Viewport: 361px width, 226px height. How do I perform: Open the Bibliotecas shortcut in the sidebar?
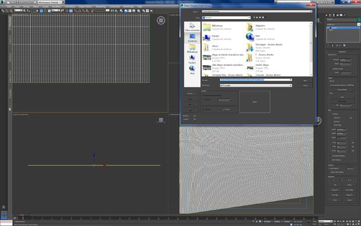click(192, 48)
